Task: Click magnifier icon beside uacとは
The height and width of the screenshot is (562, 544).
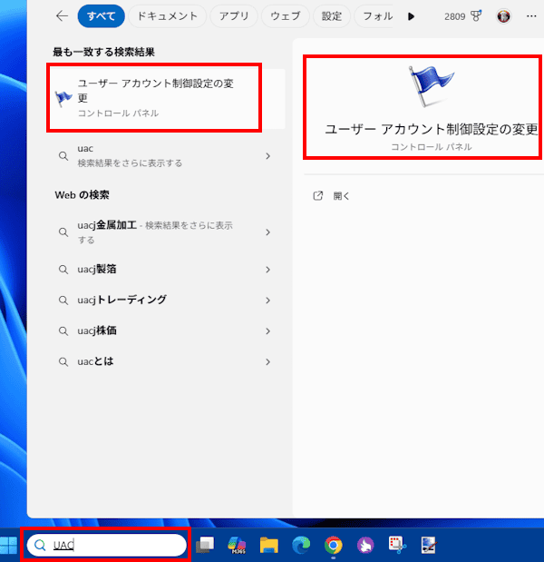Action: pyautogui.click(x=63, y=362)
